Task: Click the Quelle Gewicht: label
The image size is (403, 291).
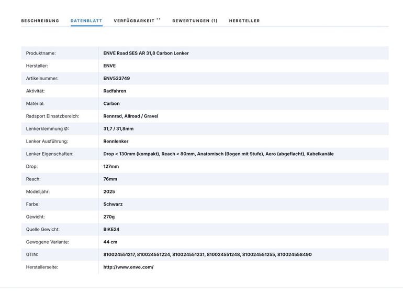Action: pos(43,230)
